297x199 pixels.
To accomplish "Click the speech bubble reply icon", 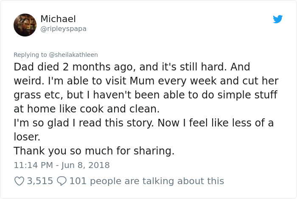I will [x=62, y=181].
